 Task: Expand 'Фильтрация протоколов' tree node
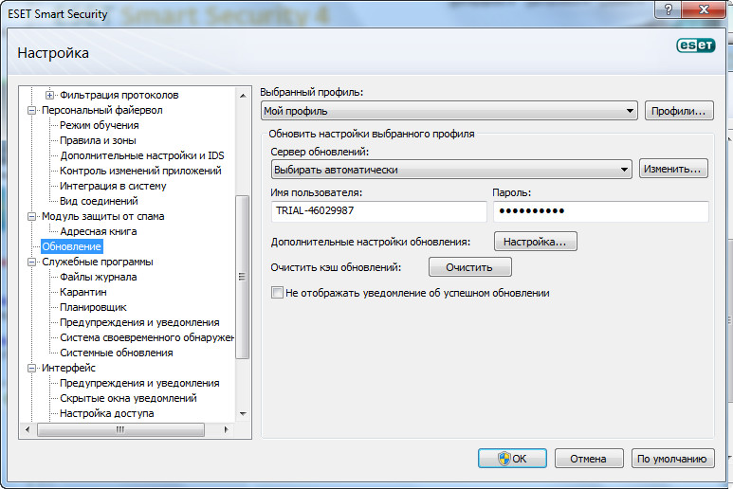coord(49,96)
